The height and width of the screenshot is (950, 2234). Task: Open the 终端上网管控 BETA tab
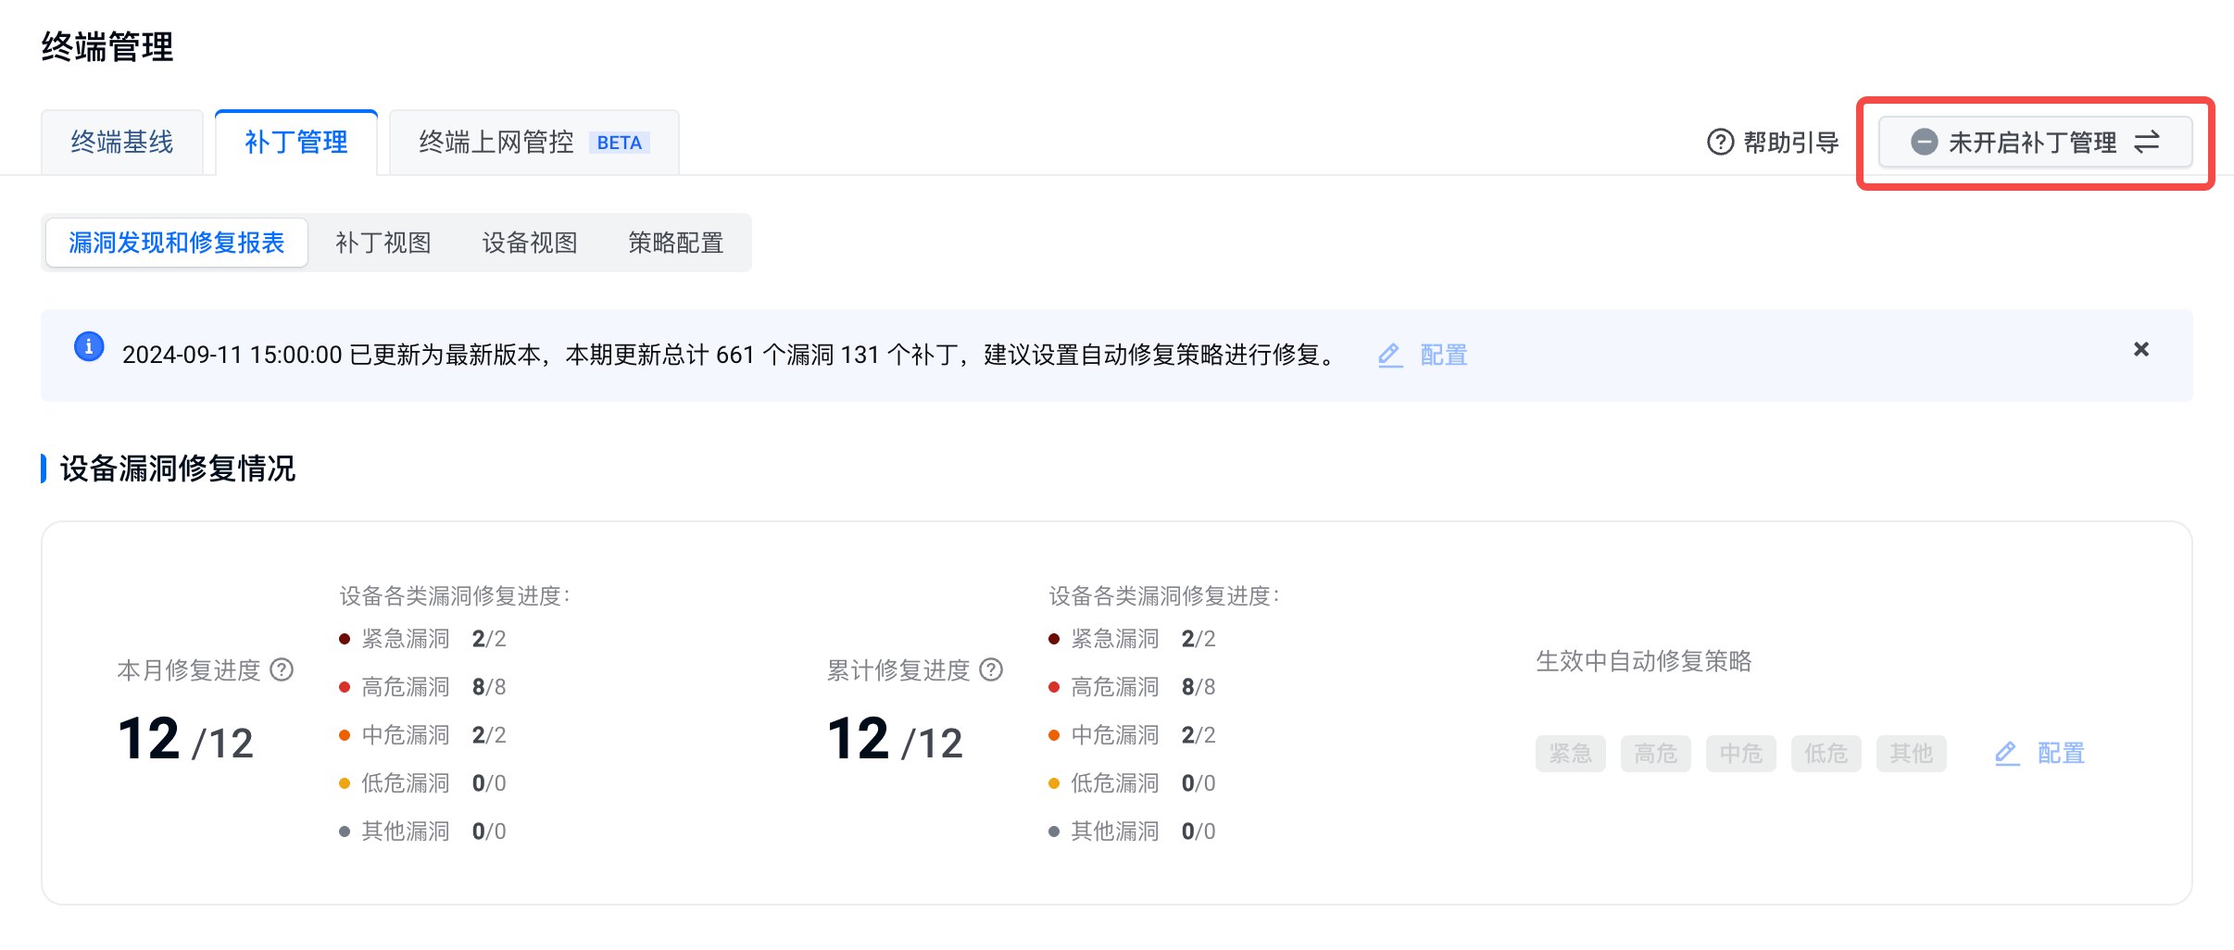(533, 143)
